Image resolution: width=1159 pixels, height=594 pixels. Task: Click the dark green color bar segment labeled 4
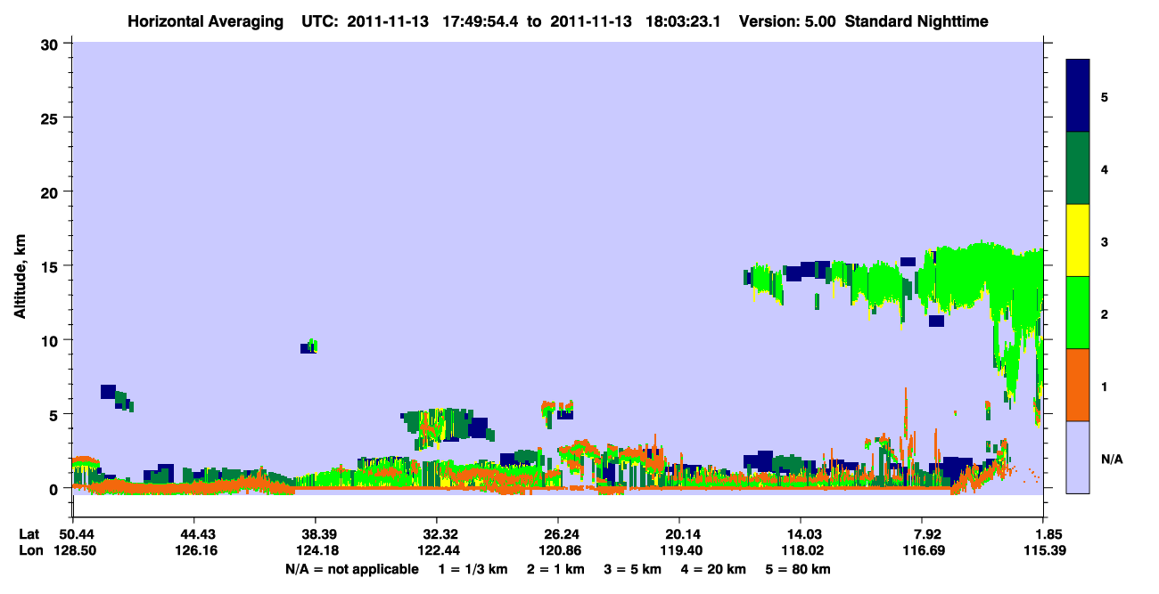point(1078,168)
